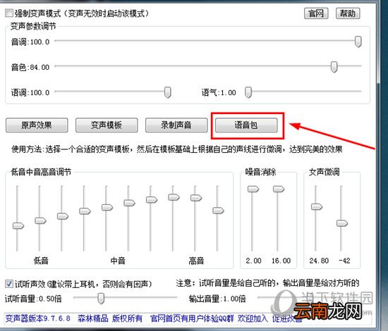
Task: Click the 噪音消除 group title
Action: pos(260,172)
